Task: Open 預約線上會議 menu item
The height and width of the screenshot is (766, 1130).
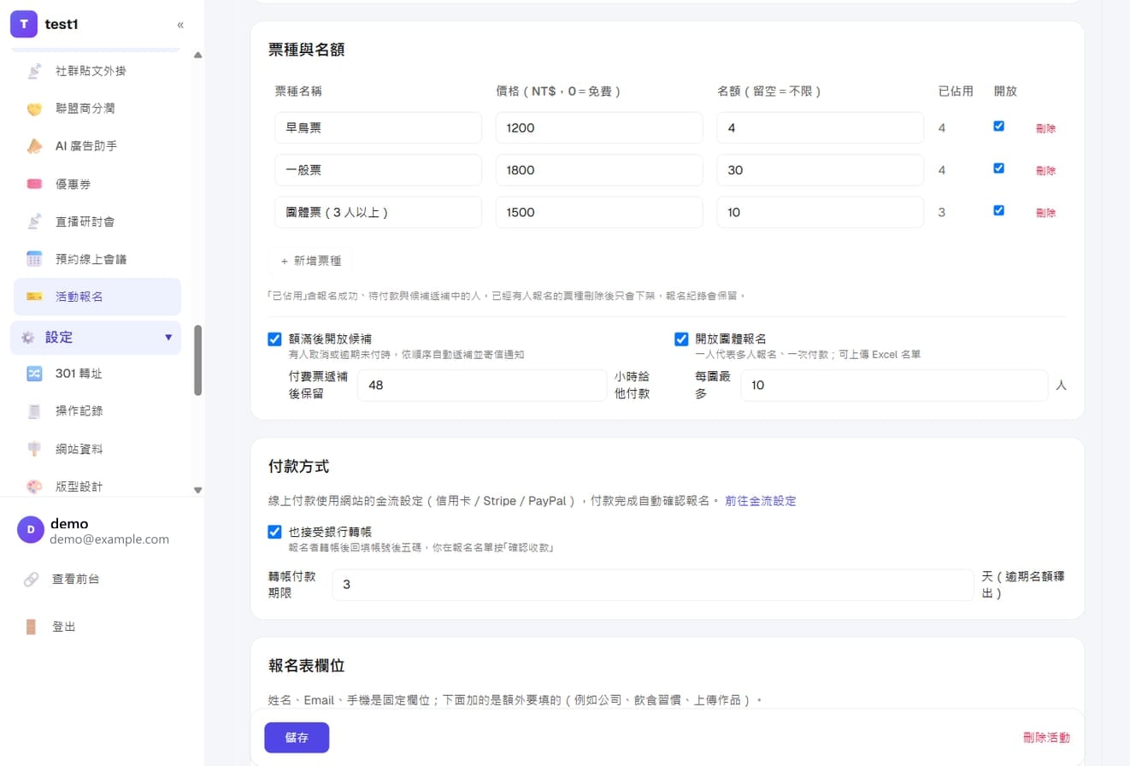Action: pos(97,259)
